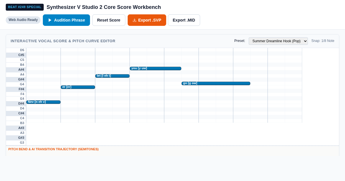Click the Audition Phrase label
The width and height of the screenshot is (345, 181).
[x=70, y=20]
